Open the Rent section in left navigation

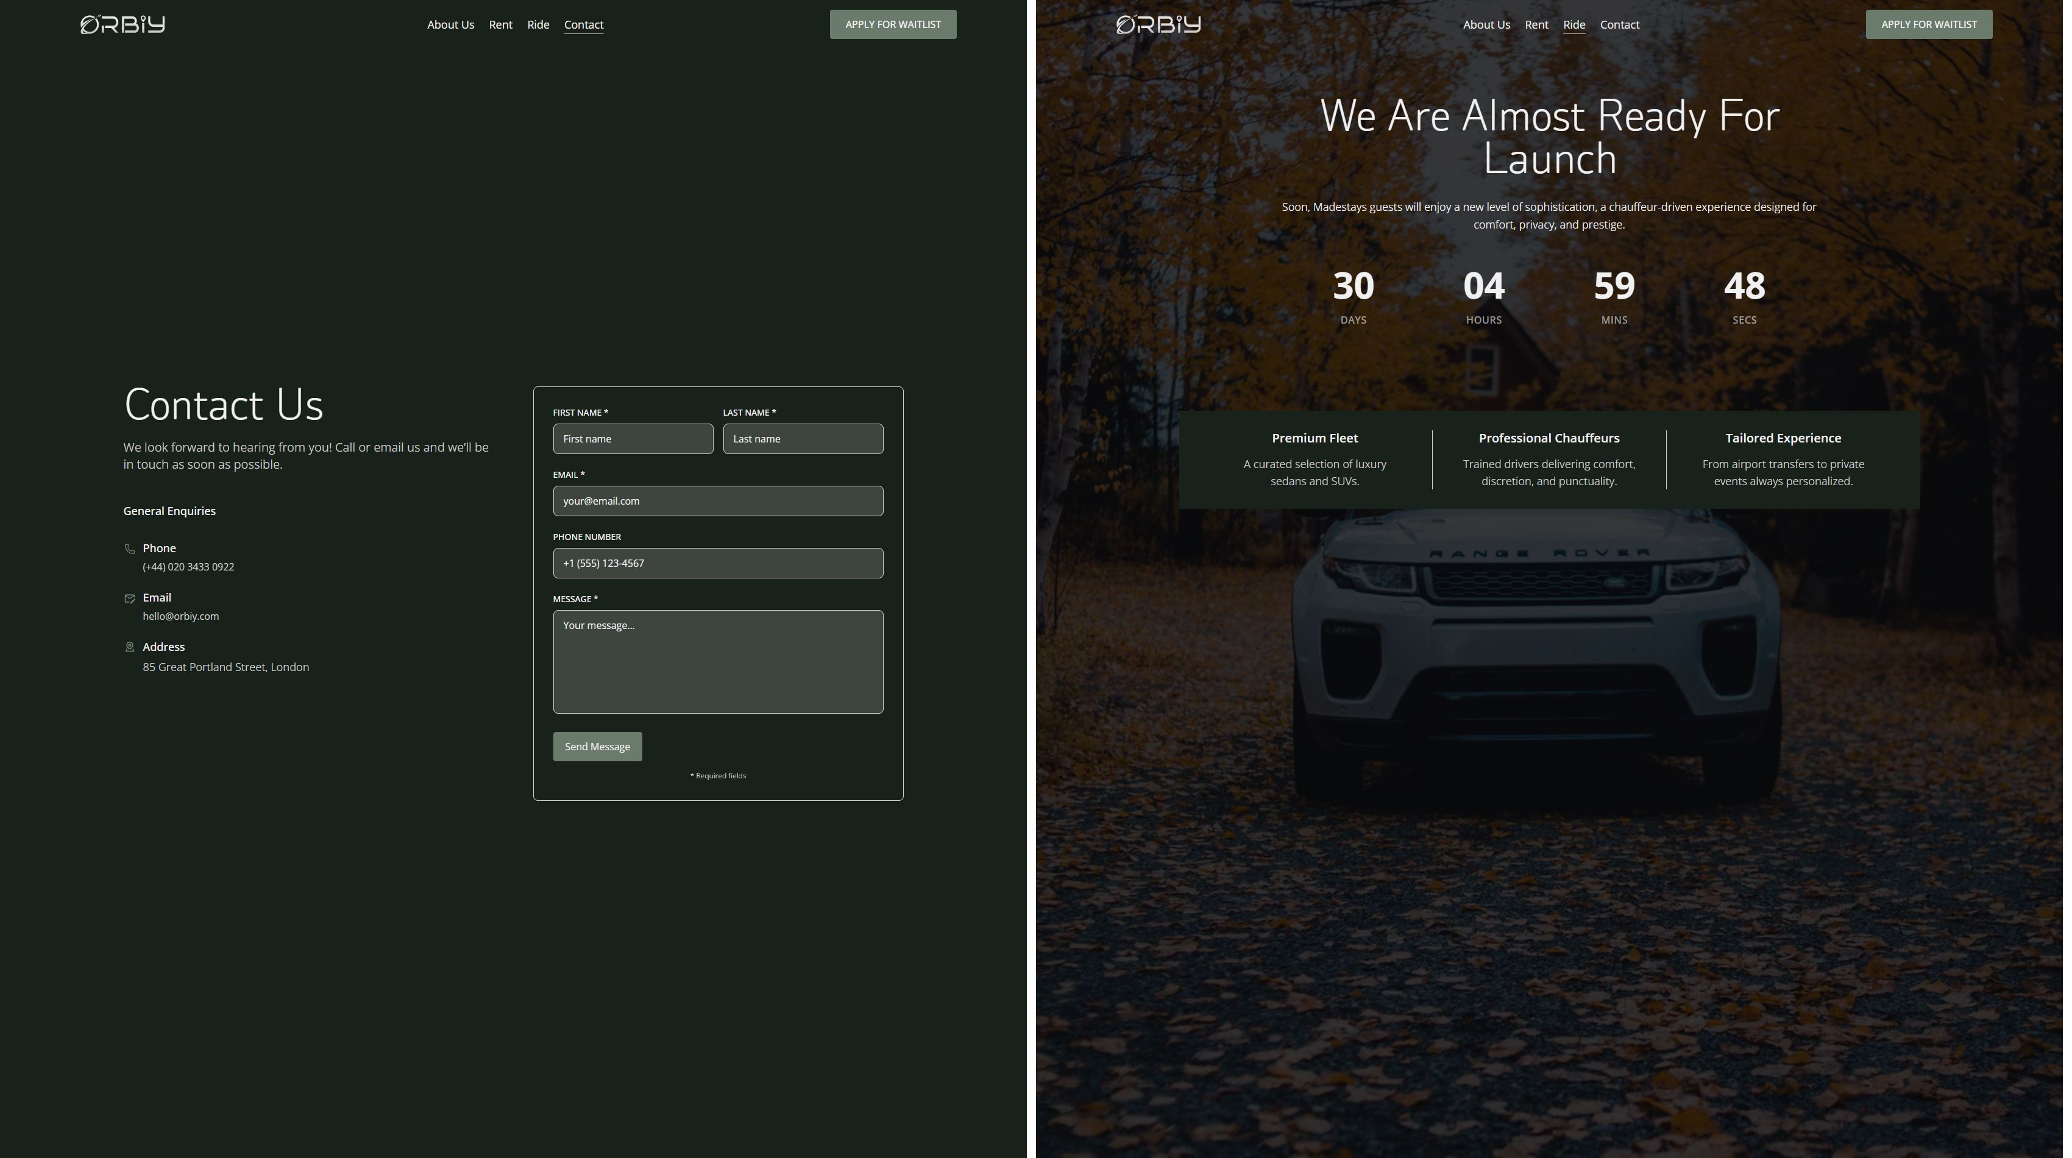click(x=500, y=25)
